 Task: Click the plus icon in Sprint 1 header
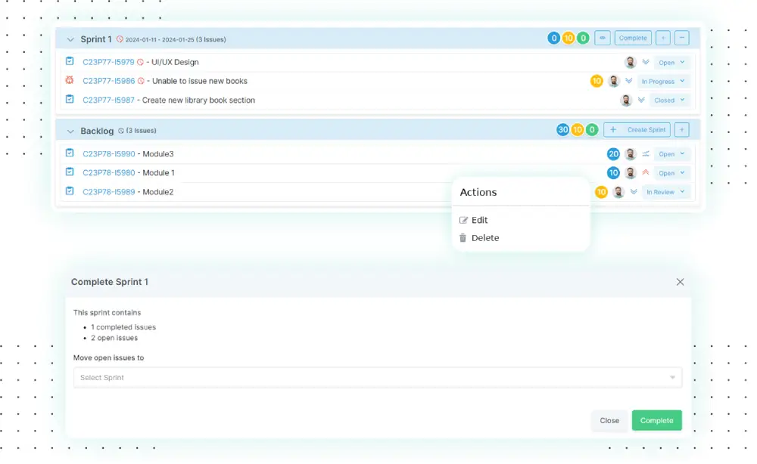point(662,38)
